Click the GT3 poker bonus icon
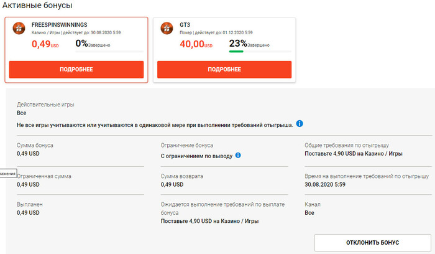This screenshot has width=435, height=254. 167,28
